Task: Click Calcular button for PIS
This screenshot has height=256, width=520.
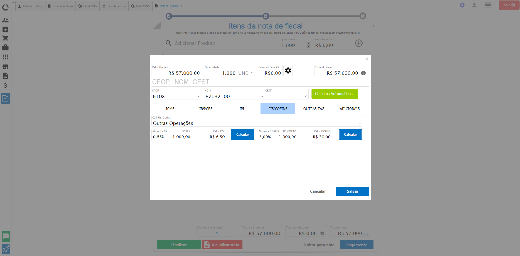Action: 243,135
